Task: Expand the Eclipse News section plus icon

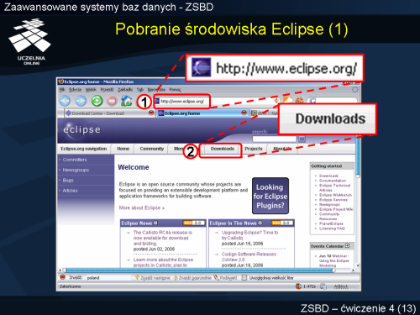Action: (155, 223)
